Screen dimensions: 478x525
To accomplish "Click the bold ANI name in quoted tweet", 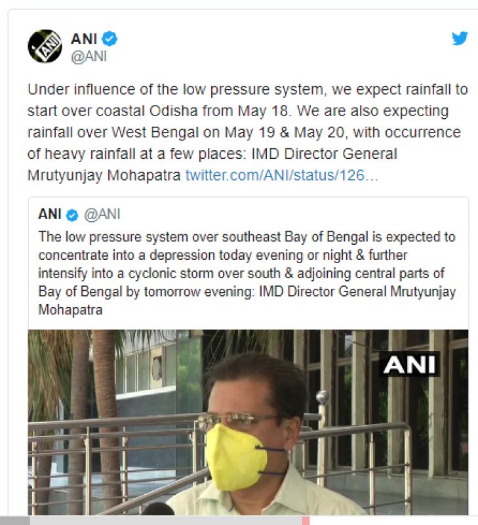I will click(50, 215).
